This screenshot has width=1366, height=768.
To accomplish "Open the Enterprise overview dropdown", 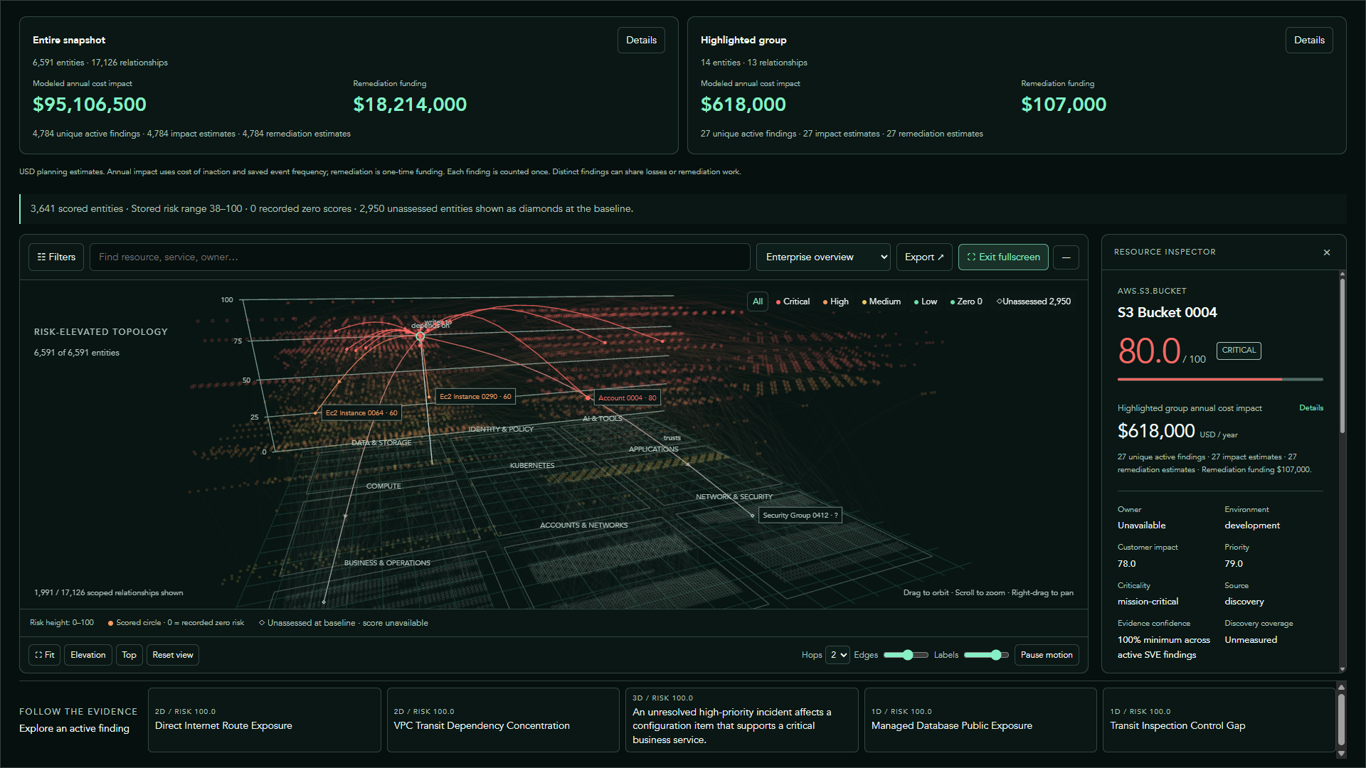I will (823, 257).
